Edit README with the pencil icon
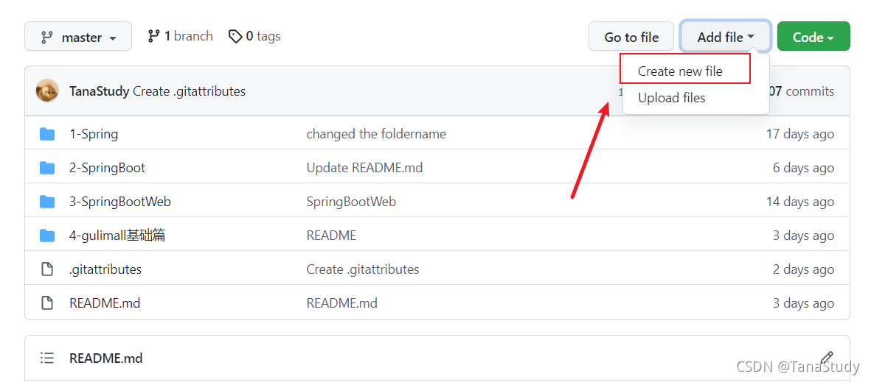The width and height of the screenshot is (871, 382). pyautogui.click(x=827, y=357)
